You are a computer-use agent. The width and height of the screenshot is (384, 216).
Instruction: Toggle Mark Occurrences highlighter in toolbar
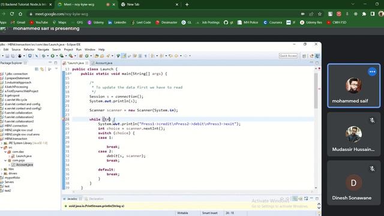pyautogui.click(x=124, y=56)
